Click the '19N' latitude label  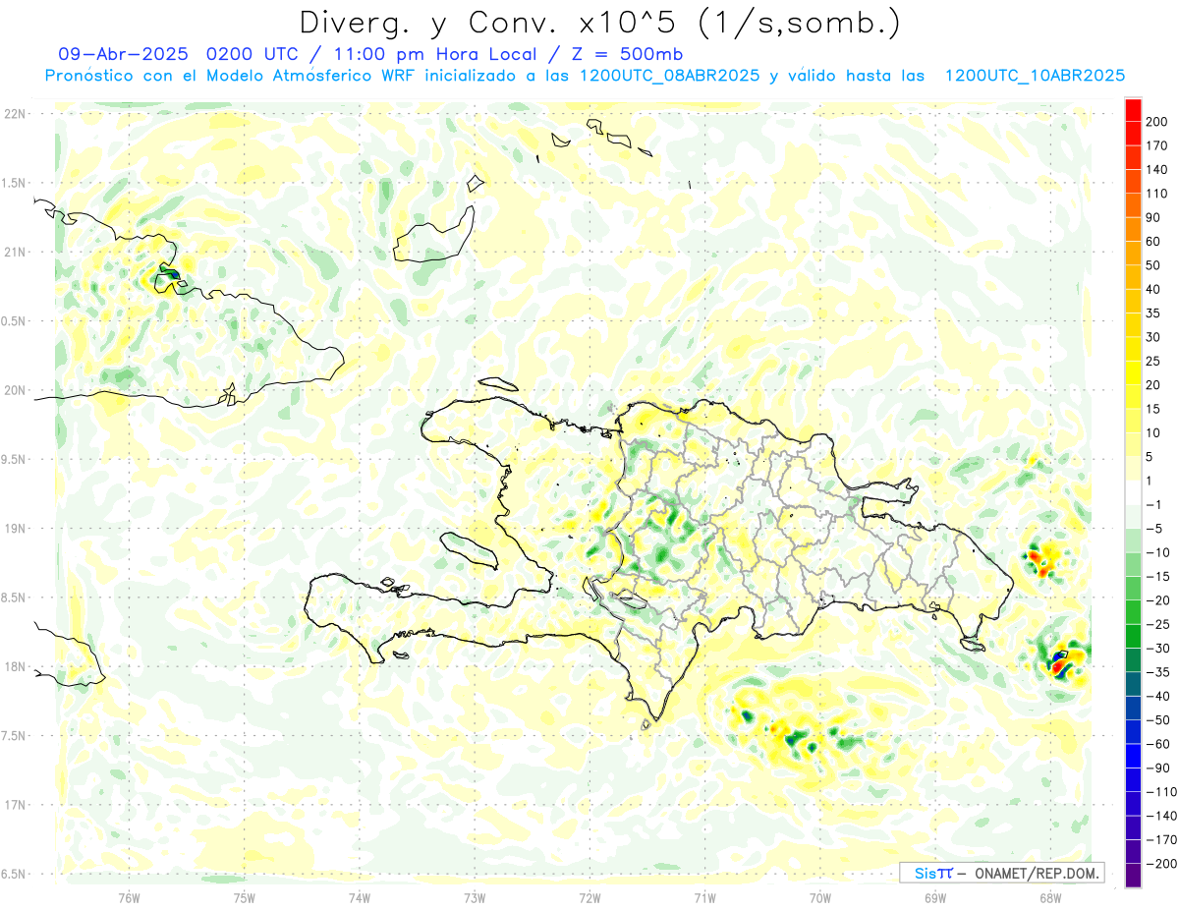click(14, 529)
